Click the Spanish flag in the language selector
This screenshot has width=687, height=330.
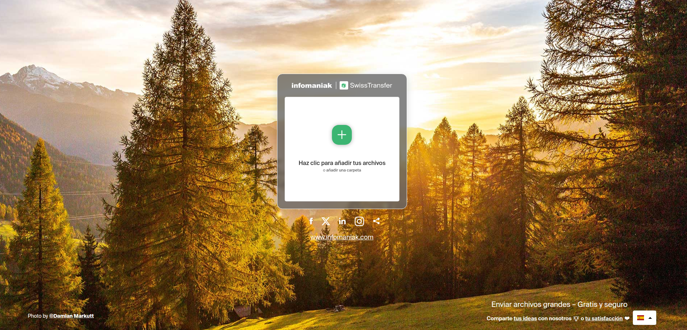[640, 318]
